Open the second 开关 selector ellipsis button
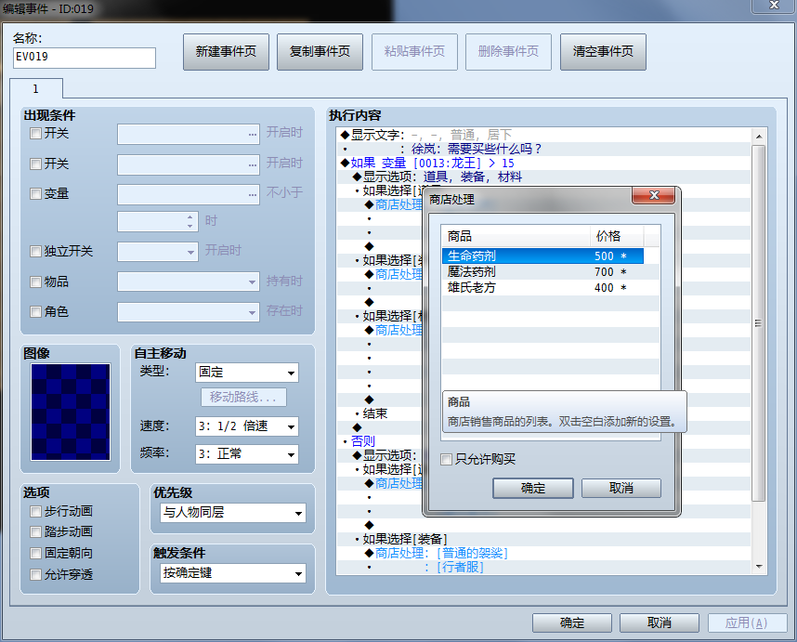The width and height of the screenshot is (797, 642). (253, 164)
